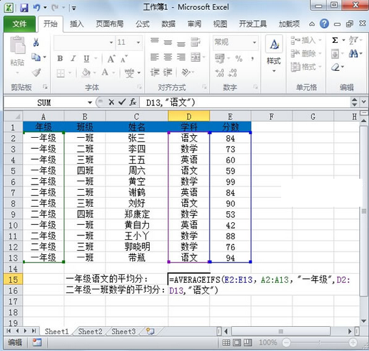This screenshot has height=351, width=369.
Task: Click the Decrease Font Size icon
Action: click(x=124, y=58)
